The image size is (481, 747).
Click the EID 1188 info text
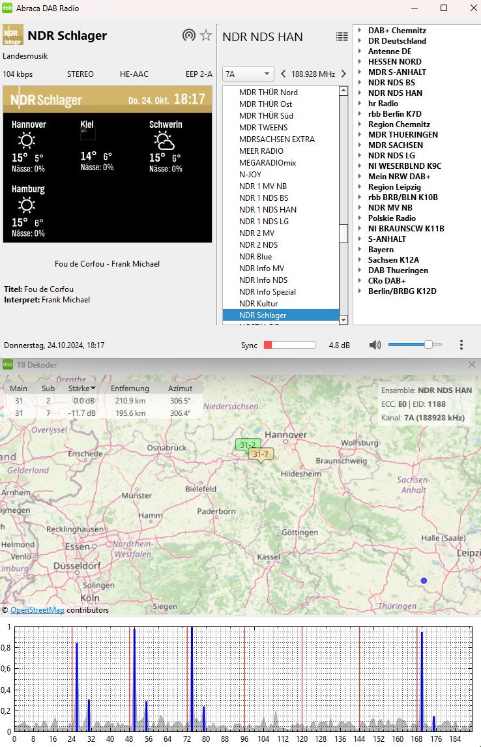pos(429,404)
